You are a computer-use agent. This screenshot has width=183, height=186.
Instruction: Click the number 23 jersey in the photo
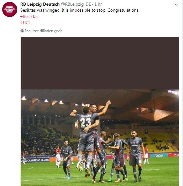click(x=86, y=122)
